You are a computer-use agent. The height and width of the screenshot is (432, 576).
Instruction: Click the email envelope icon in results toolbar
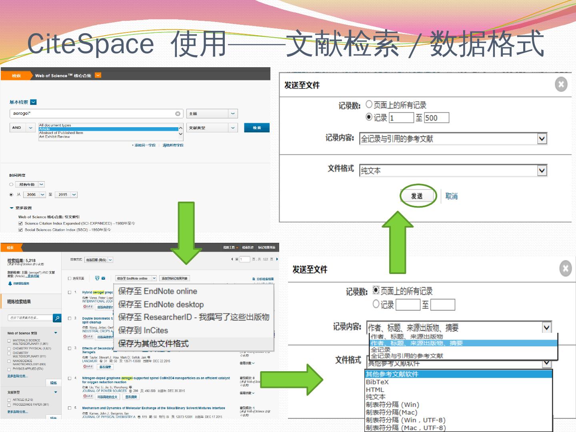click(103, 278)
